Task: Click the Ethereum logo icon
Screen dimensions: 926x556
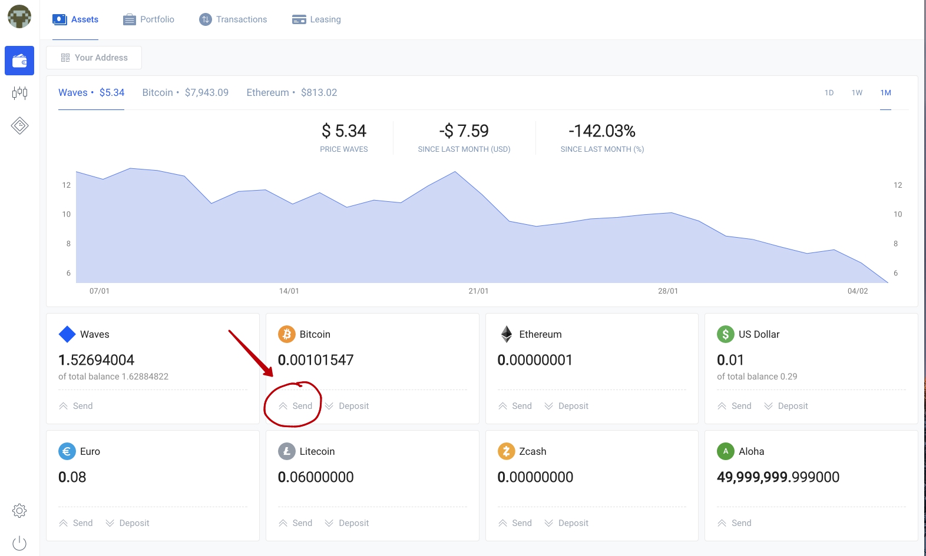Action: pyautogui.click(x=507, y=334)
